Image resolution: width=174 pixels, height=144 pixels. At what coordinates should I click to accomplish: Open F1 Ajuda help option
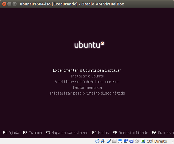pyautogui.click(x=11, y=133)
